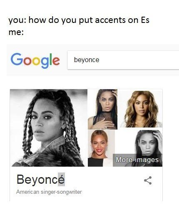The height and width of the screenshot is (205, 179).
Task: Focus the search box containing beyonce
Action: click(123, 60)
